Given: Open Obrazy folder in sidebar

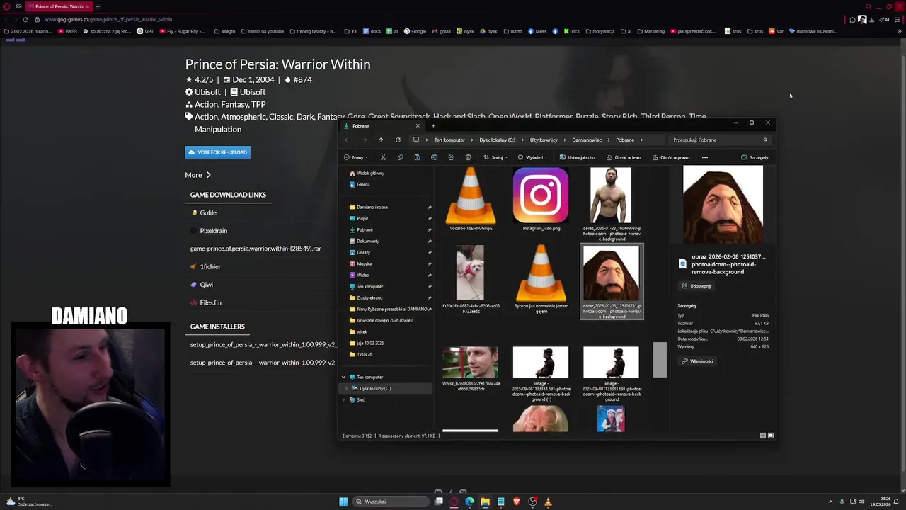Looking at the screenshot, I should click(360, 252).
